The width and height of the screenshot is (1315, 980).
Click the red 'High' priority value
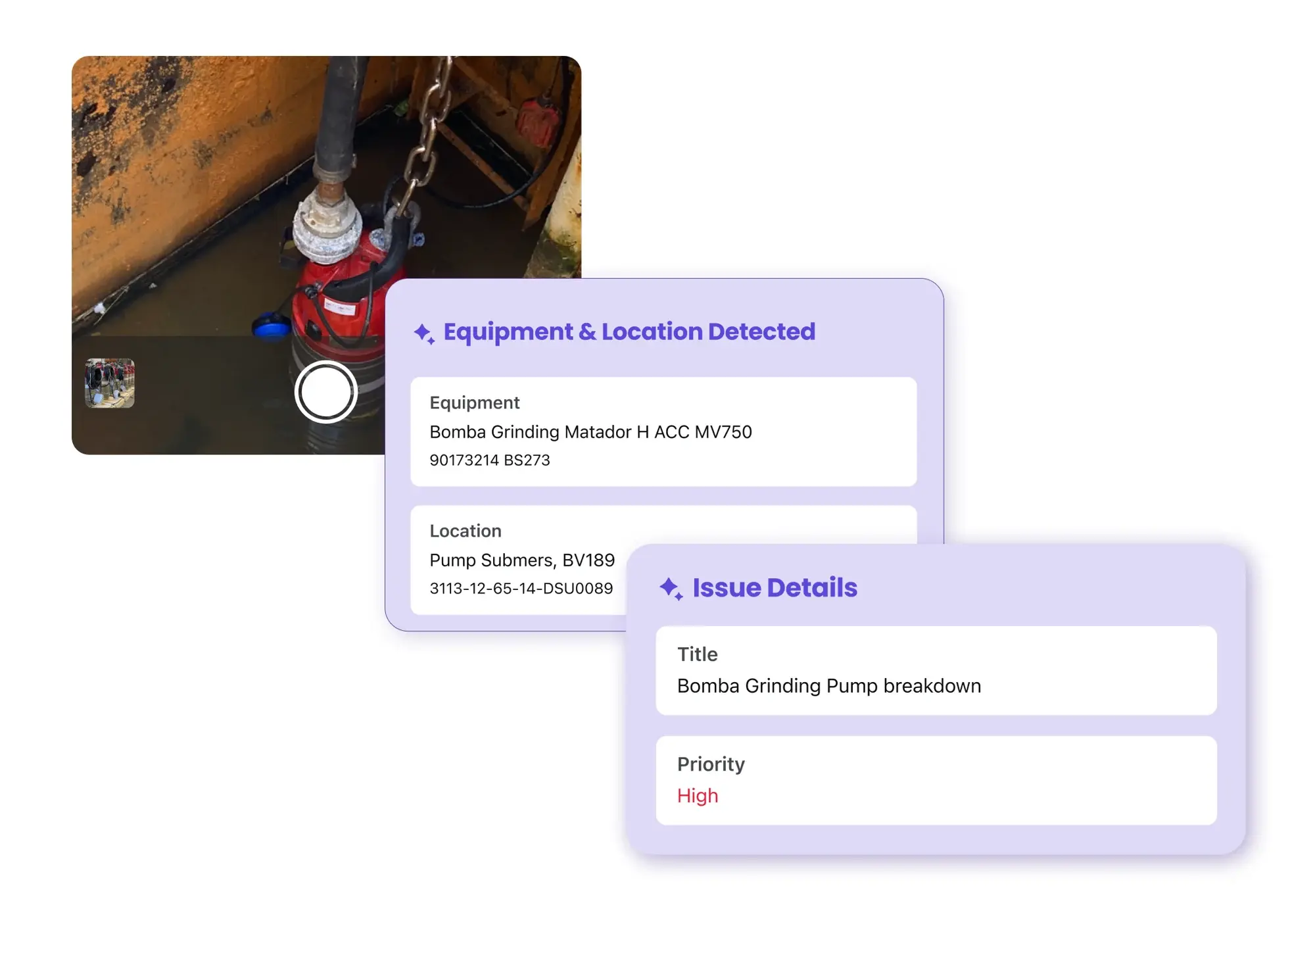[x=698, y=796]
